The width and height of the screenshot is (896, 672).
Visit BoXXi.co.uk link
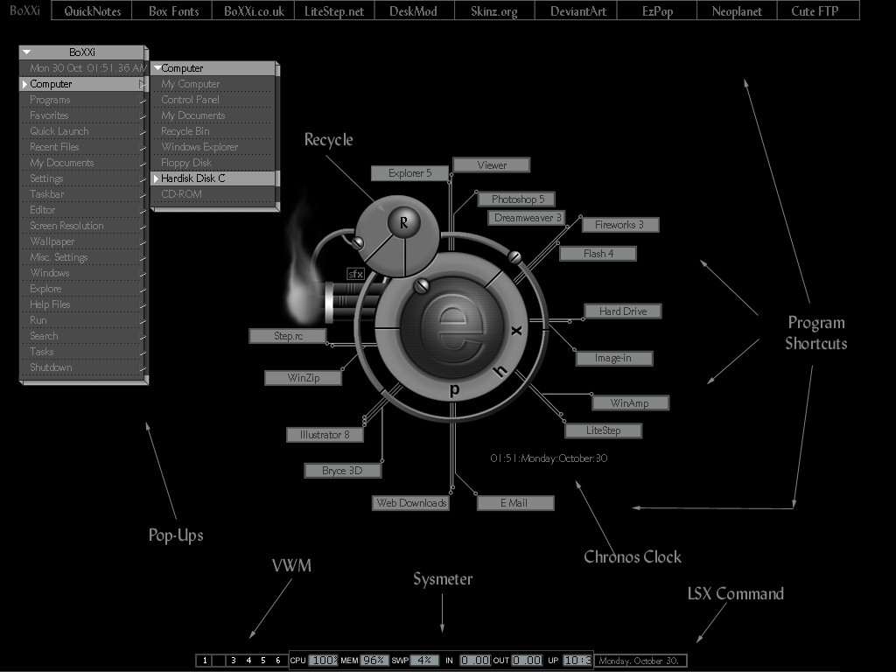254,10
